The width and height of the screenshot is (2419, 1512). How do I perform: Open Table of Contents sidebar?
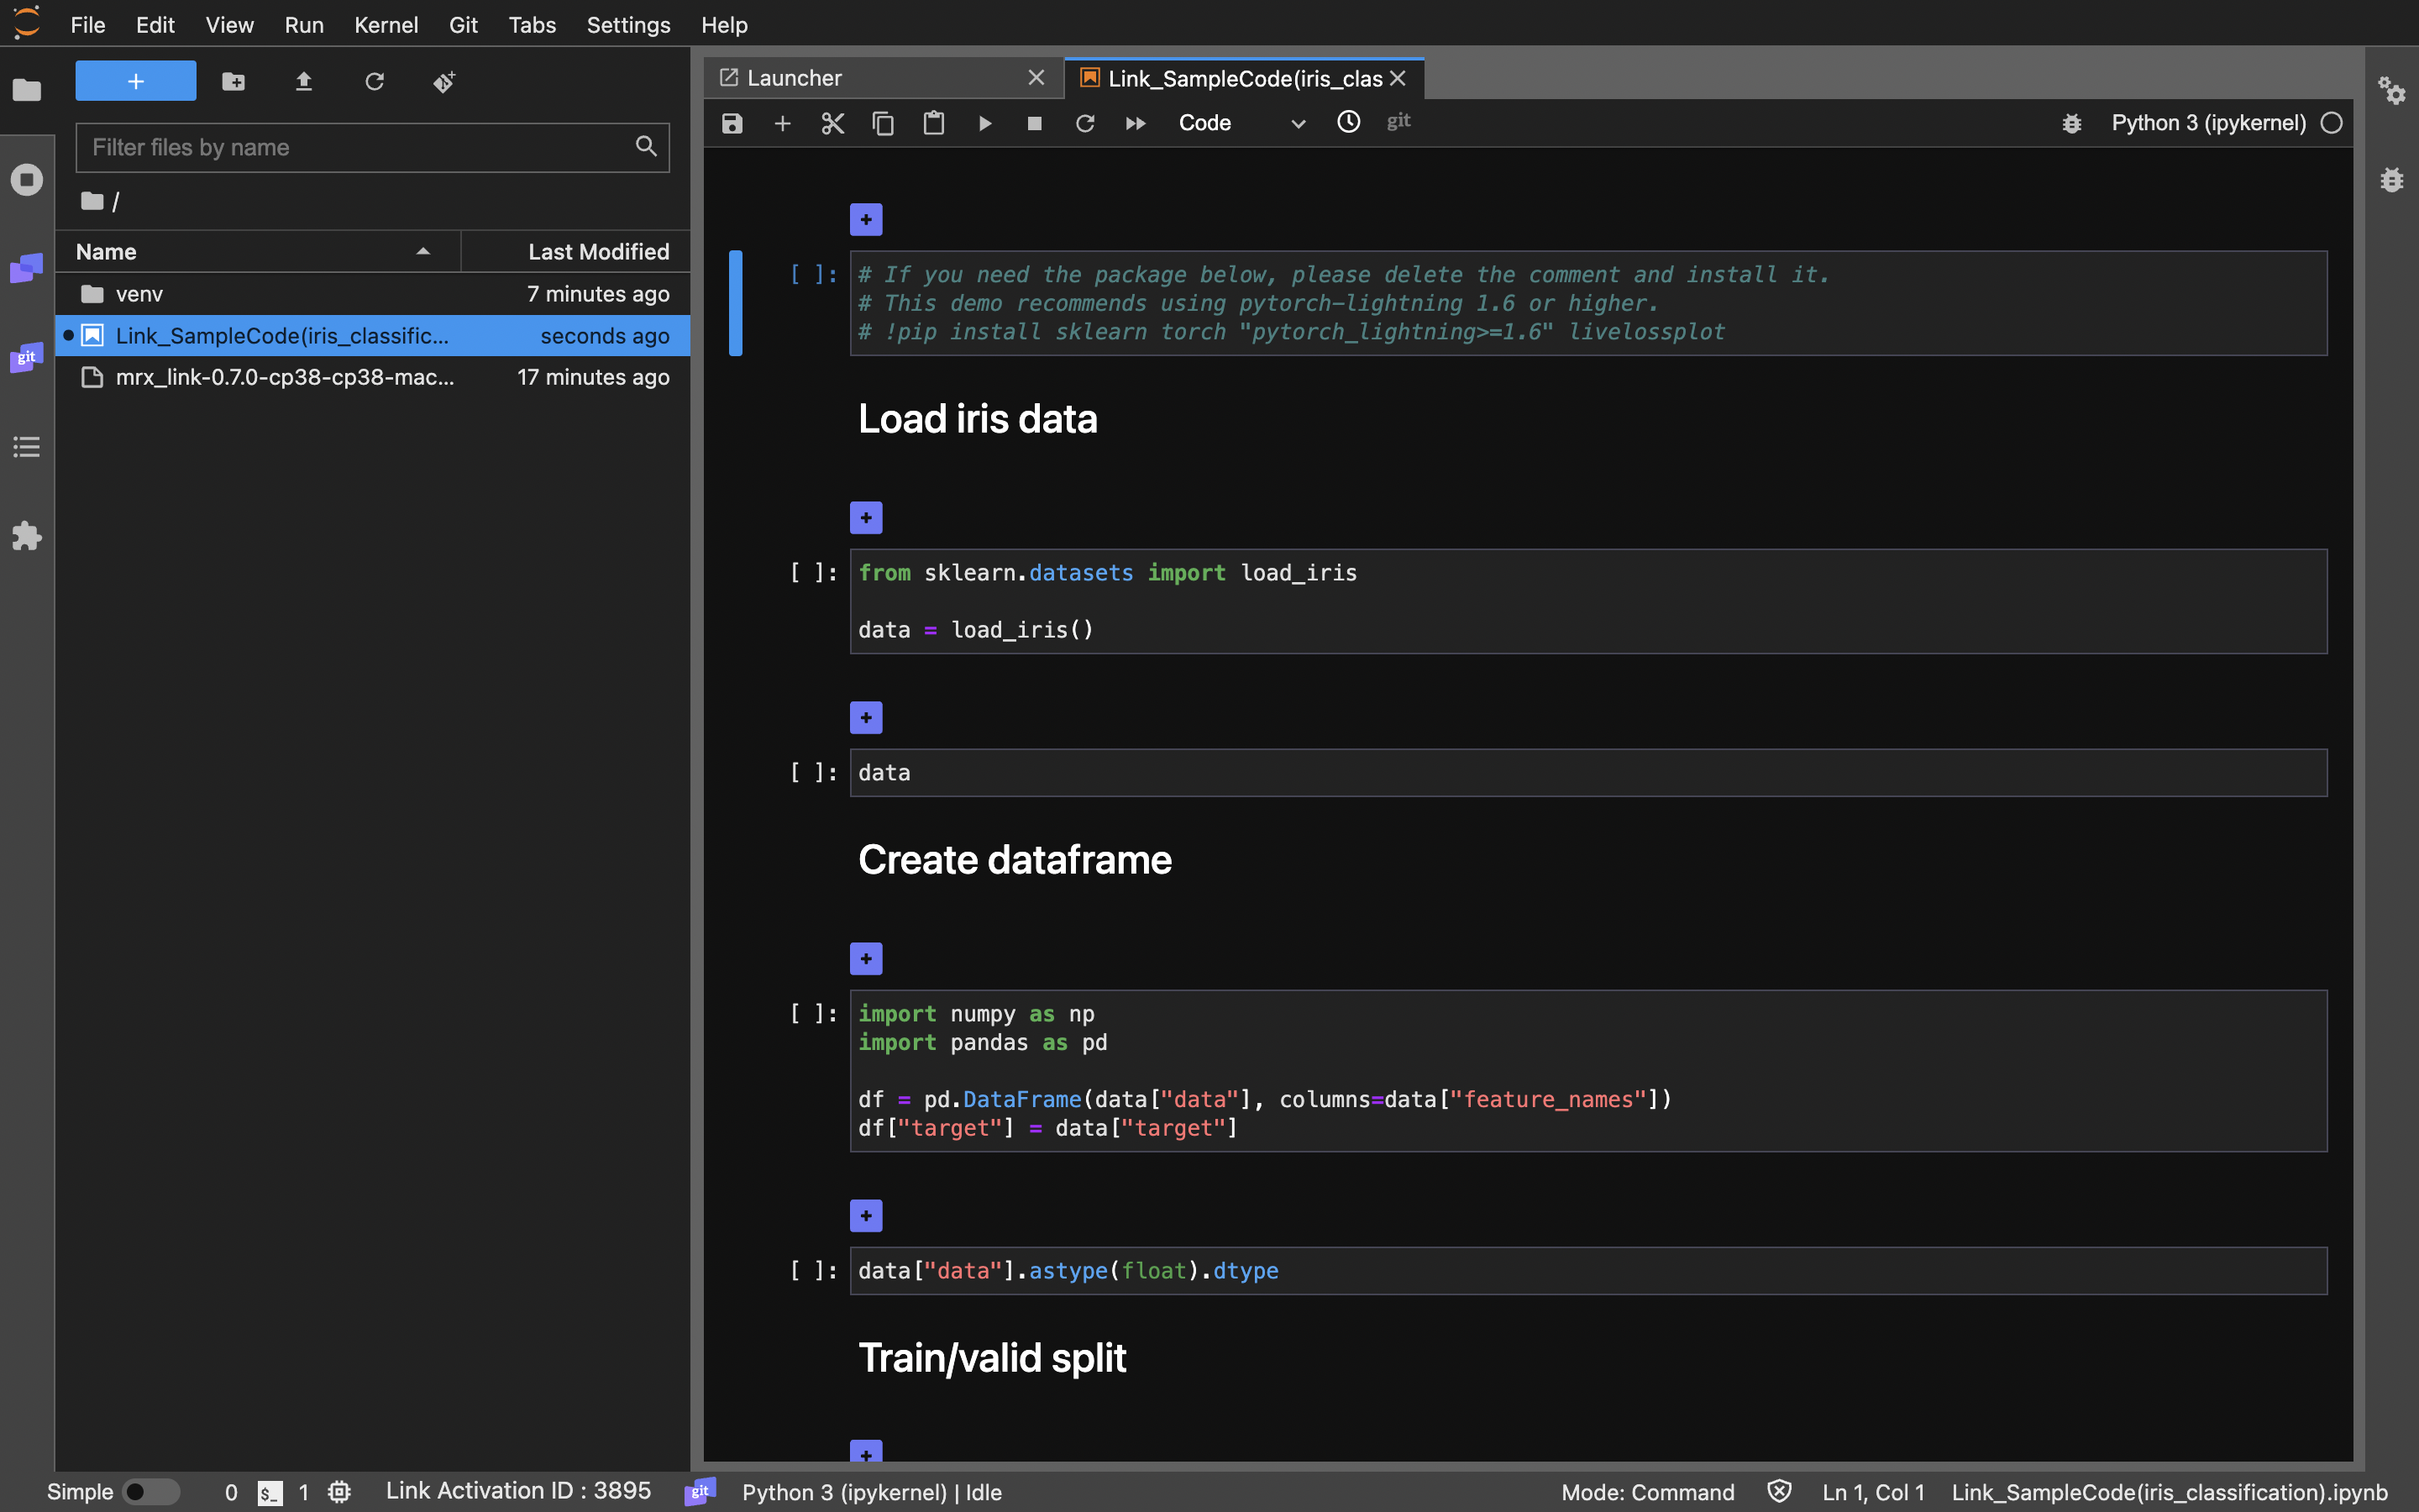[x=27, y=447]
